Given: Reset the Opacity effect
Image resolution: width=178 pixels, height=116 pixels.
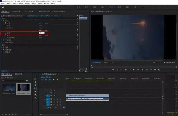Looking at the screenshot, I should (77, 40).
